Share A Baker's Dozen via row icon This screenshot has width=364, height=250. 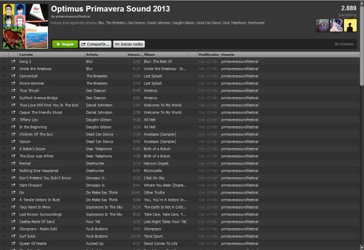pyautogui.click(x=13, y=149)
